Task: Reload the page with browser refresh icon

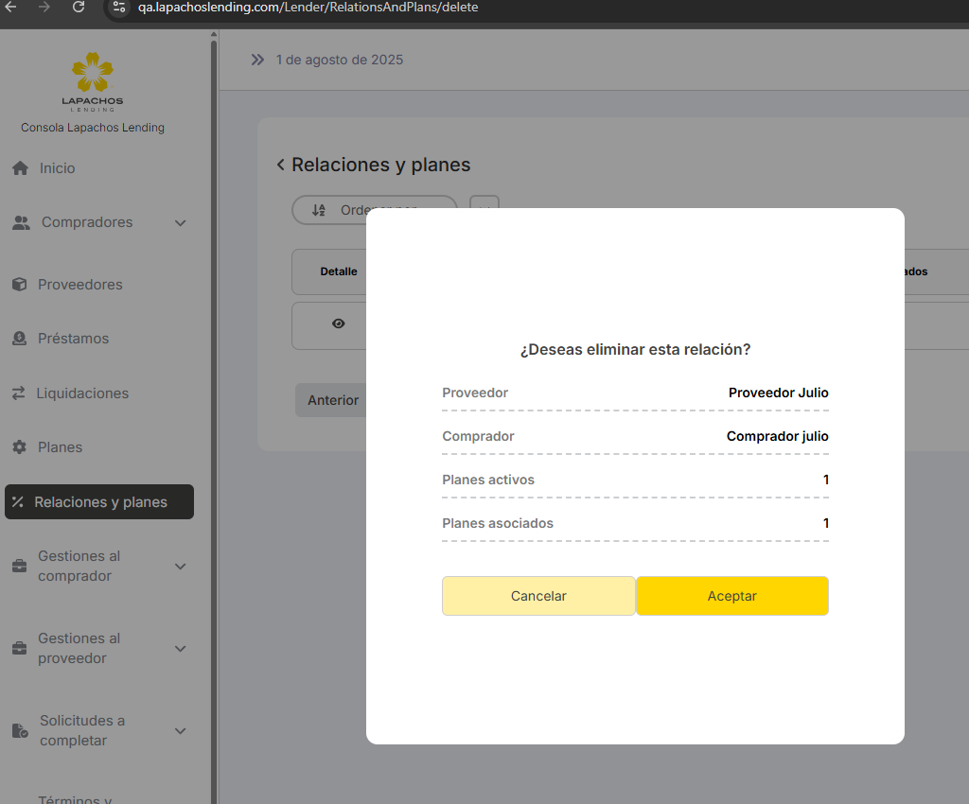Action: (x=79, y=8)
